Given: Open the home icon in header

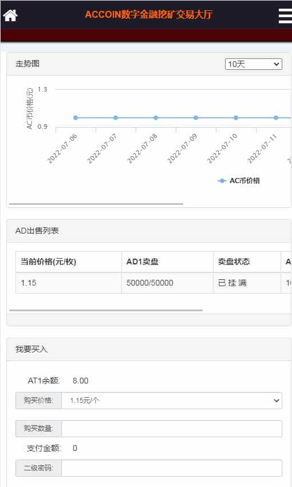Looking at the screenshot, I should coord(10,15).
